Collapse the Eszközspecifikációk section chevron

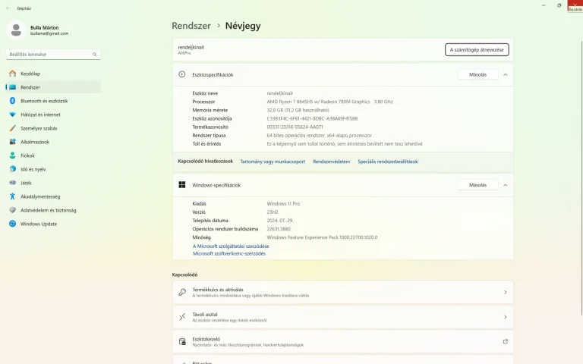[506, 74]
